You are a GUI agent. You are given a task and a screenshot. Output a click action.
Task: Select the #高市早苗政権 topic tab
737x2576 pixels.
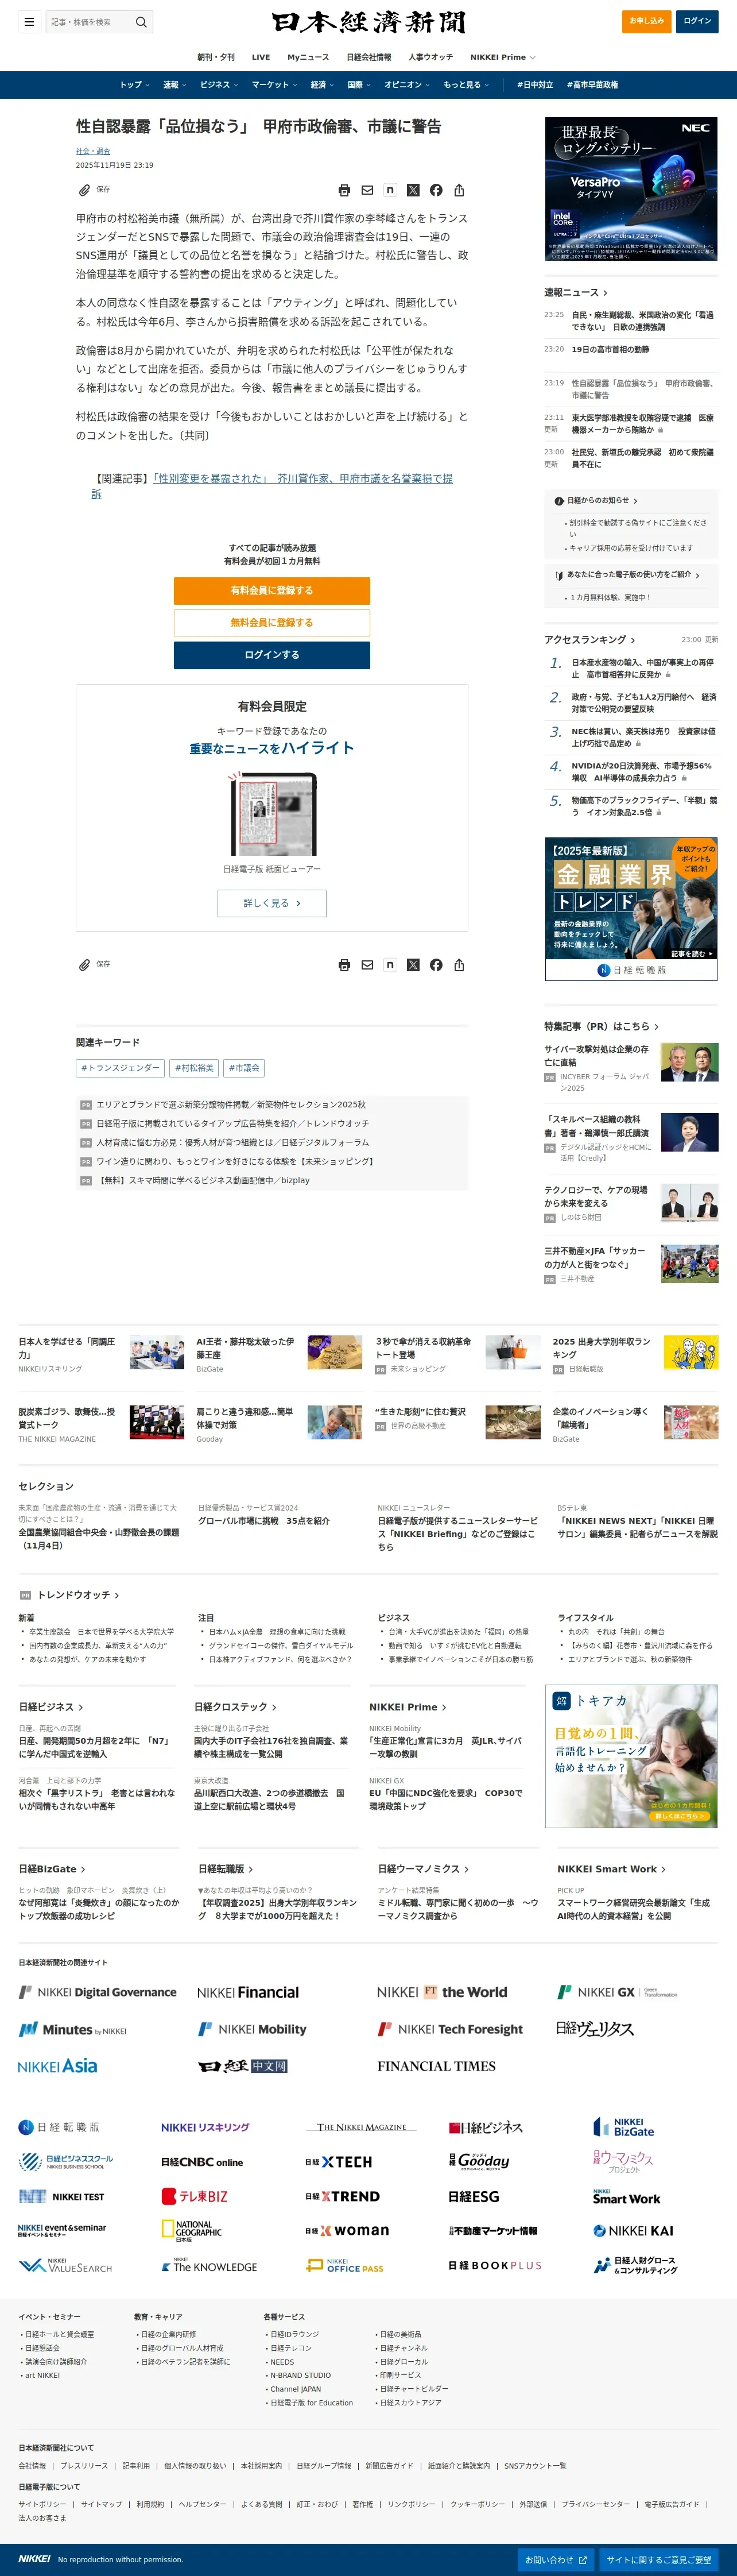592,85
